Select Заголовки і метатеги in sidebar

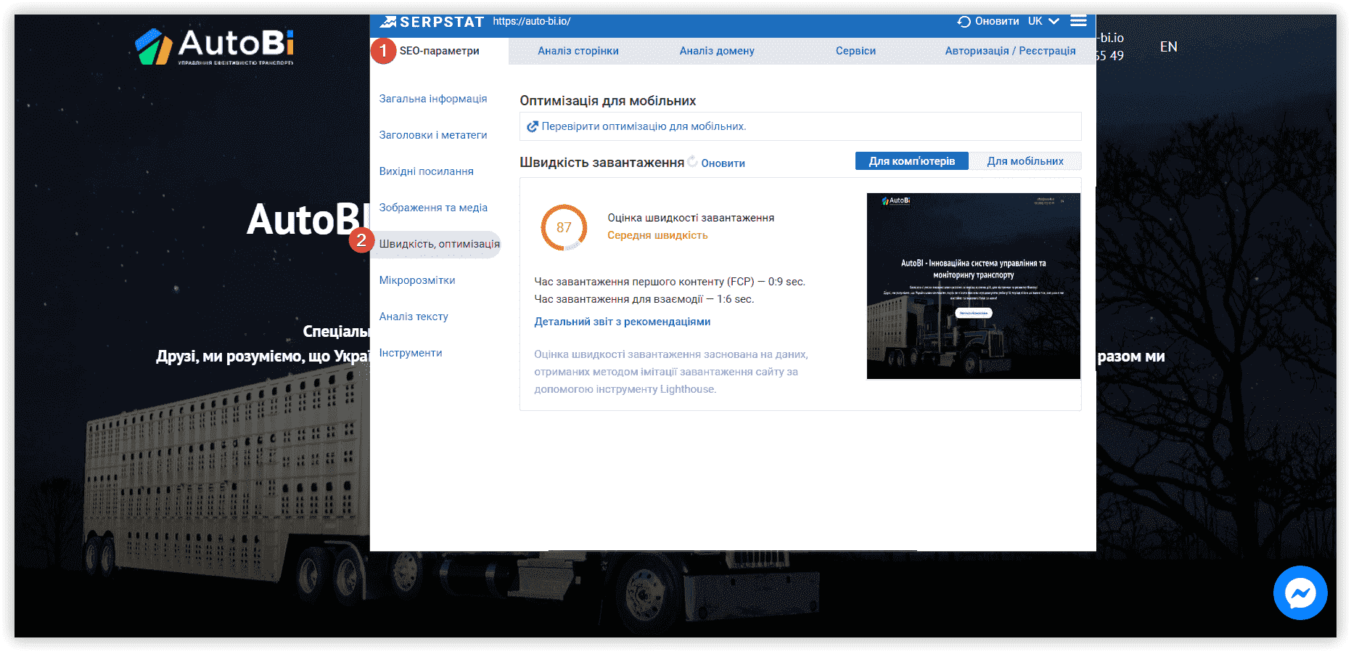click(x=433, y=135)
